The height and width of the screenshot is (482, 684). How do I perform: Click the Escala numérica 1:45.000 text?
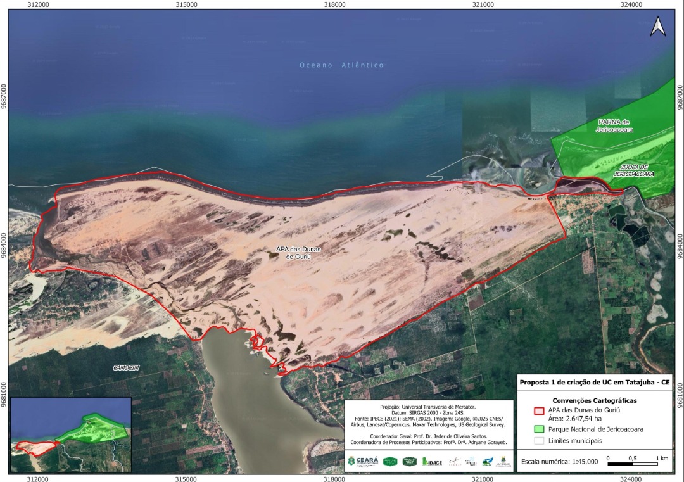557,462
